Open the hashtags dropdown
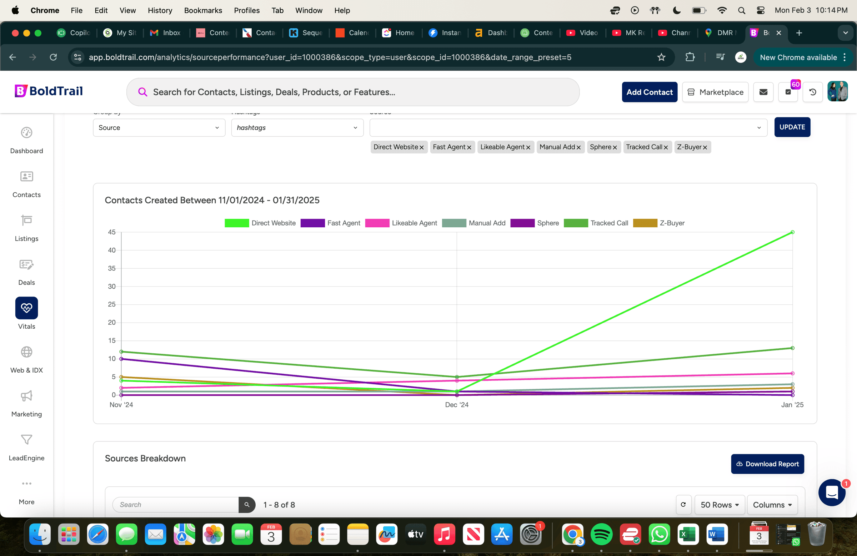The width and height of the screenshot is (857, 556). coord(297,128)
